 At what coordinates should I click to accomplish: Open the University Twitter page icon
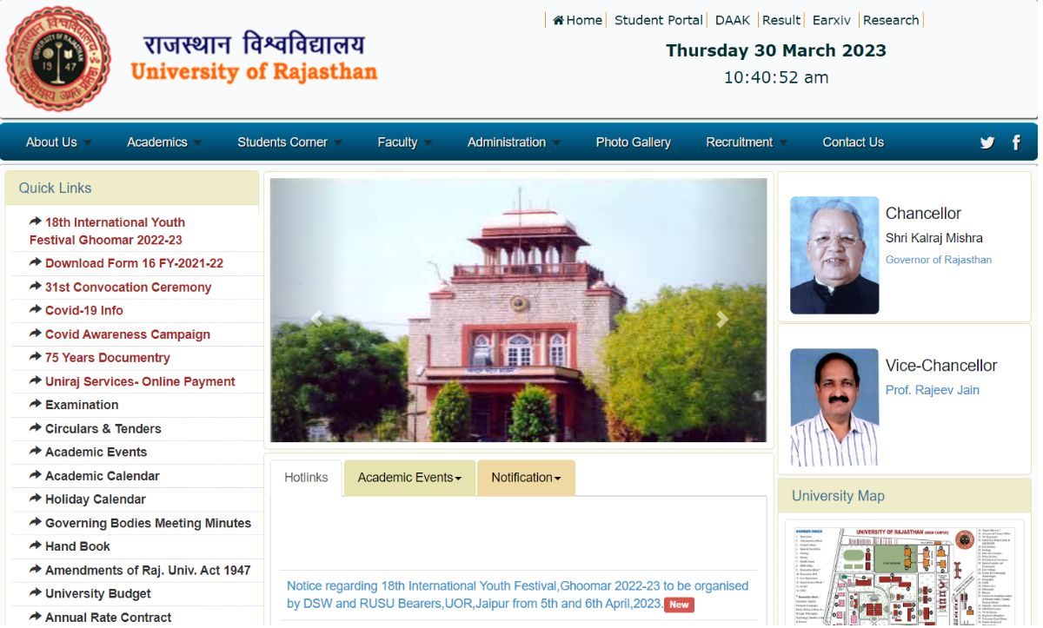[987, 142]
